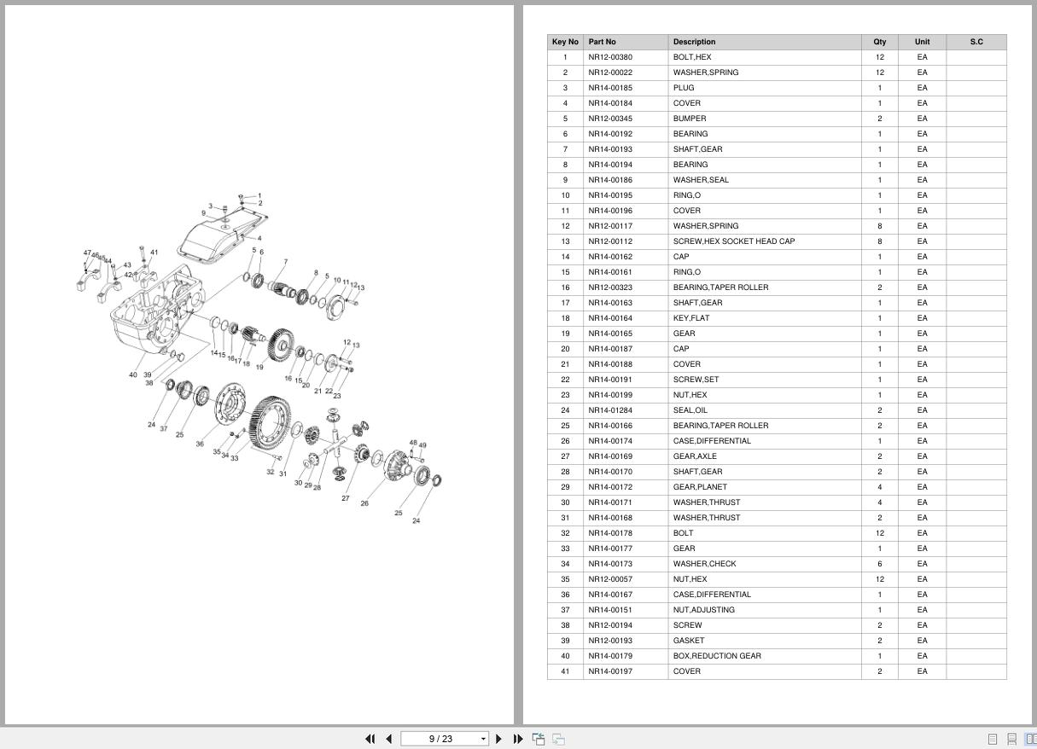Image resolution: width=1037 pixels, height=749 pixels.
Task: Select part number NR14-00163
Action: pos(610,303)
